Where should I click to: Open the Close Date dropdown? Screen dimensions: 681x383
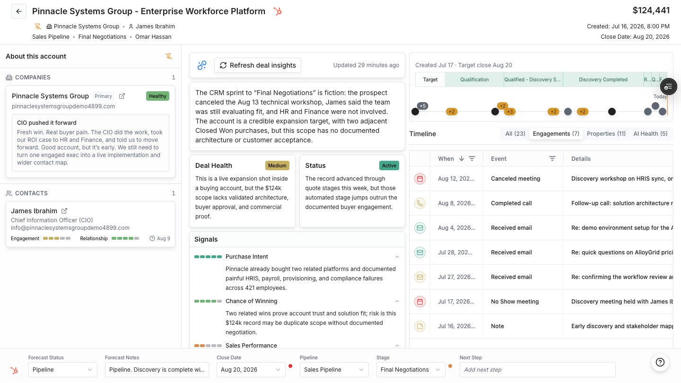click(x=251, y=370)
